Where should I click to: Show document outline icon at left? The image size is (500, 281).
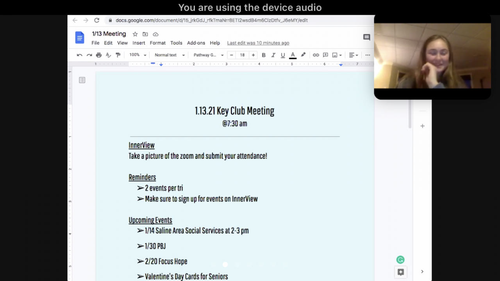[x=82, y=80]
